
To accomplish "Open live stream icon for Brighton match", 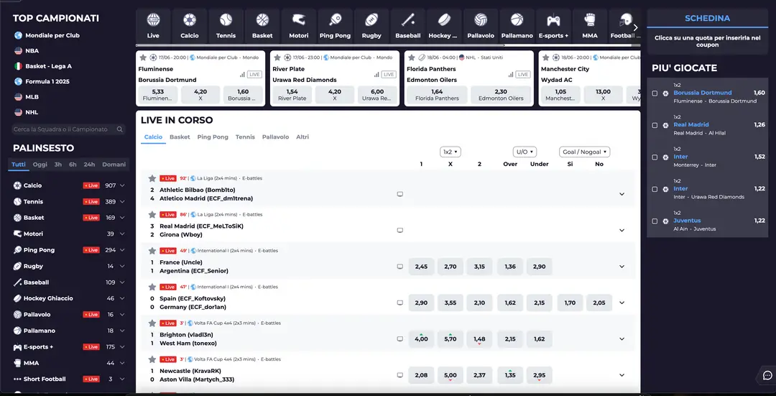I will coord(400,339).
